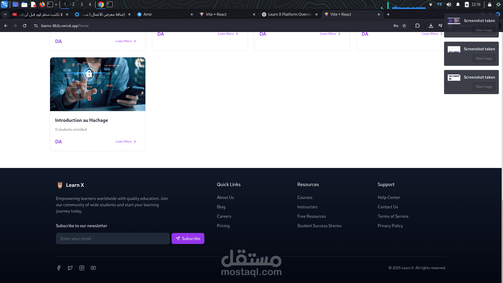This screenshot has width=503, height=283.
Task: Click the lock screen icon in panel
Action: [490, 4]
